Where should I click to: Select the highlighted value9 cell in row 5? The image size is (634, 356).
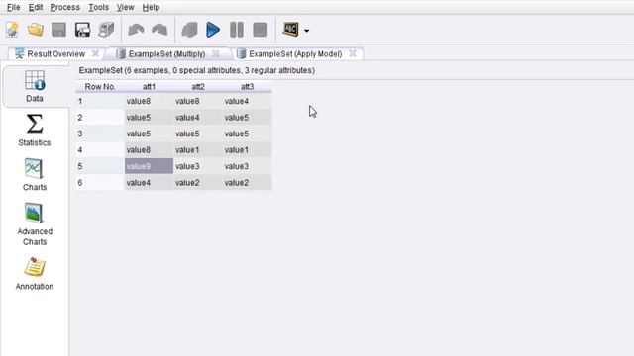click(x=149, y=166)
